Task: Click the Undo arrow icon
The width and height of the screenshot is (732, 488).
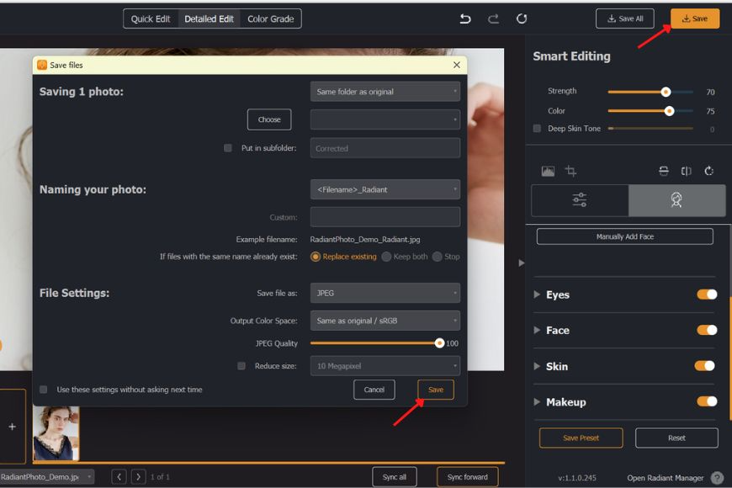Action: (466, 18)
